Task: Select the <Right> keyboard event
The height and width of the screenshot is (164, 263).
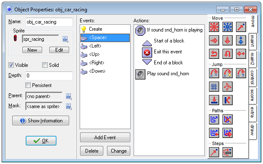Action: [105, 63]
